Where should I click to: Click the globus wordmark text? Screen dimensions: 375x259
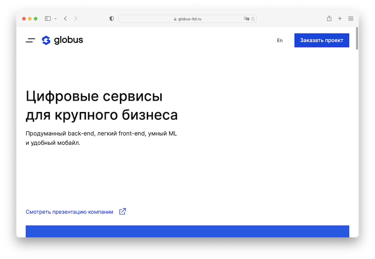click(x=68, y=40)
